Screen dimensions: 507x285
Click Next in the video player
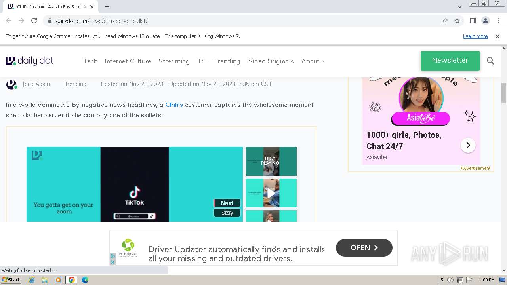point(227,203)
